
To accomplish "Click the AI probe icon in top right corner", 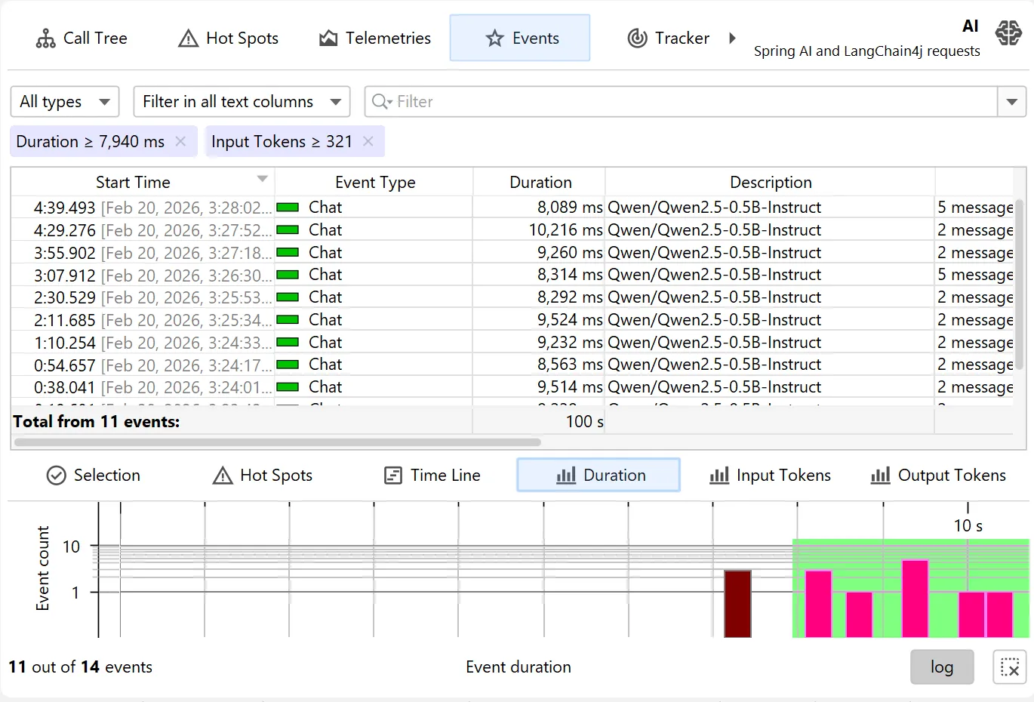I will [x=1008, y=32].
